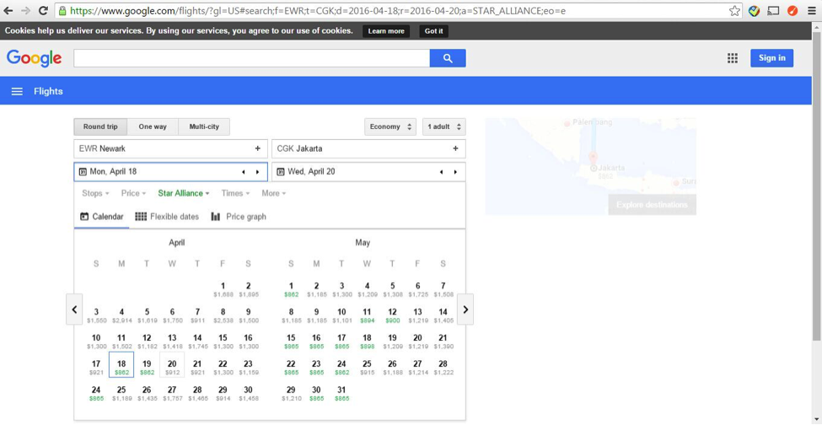Bookmark page with star icon
This screenshot has width=822, height=425.
pyautogui.click(x=734, y=10)
